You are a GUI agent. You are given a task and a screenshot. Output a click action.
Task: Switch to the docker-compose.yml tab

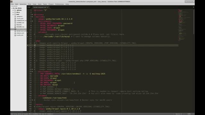pyautogui.click(x=40, y=7)
